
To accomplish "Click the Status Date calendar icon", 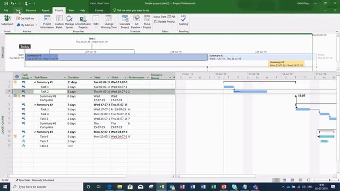I will coord(169,16).
